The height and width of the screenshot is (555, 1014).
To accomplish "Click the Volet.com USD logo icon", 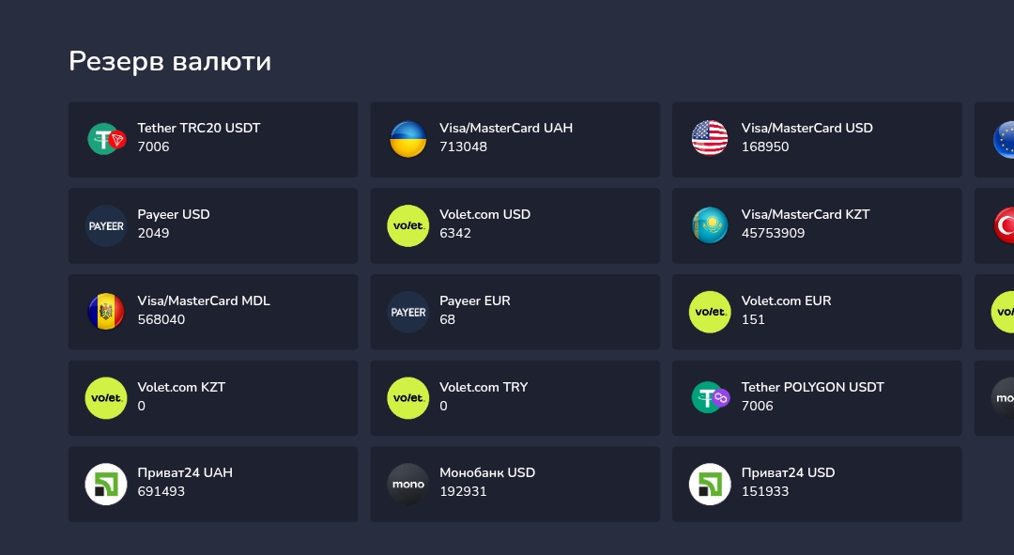I will pos(408,225).
